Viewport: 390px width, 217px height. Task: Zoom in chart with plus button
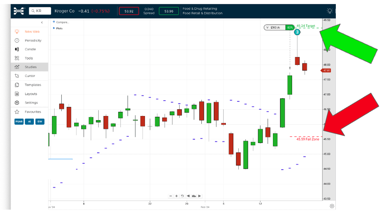pyautogui.click(x=176, y=196)
